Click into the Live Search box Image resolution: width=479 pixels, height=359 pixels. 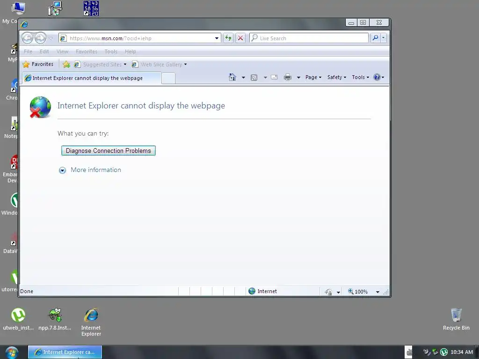[309, 38]
